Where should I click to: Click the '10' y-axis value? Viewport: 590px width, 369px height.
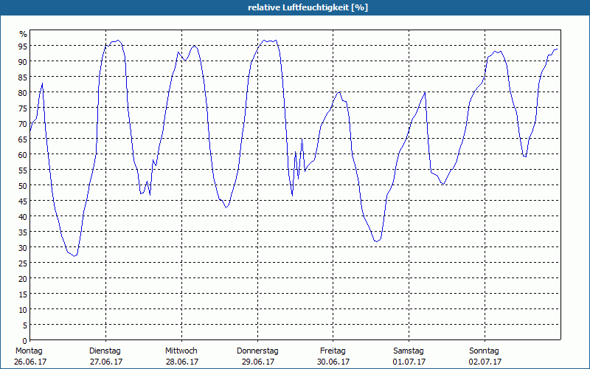tap(23, 309)
